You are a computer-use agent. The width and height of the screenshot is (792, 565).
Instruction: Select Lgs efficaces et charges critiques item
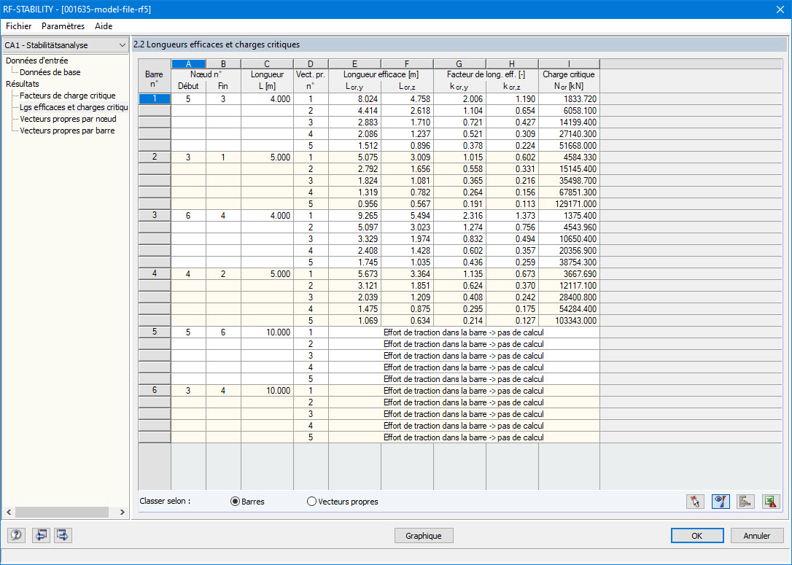[x=74, y=107]
